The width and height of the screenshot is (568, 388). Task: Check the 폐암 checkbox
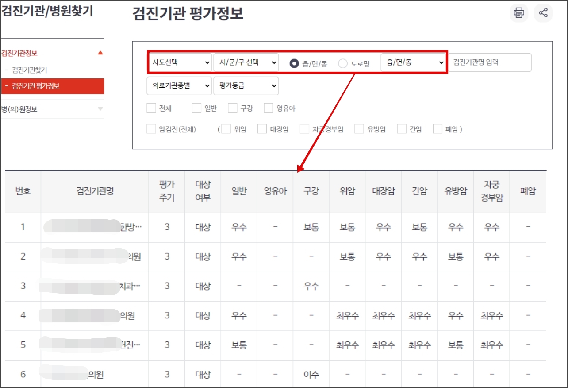(x=437, y=129)
